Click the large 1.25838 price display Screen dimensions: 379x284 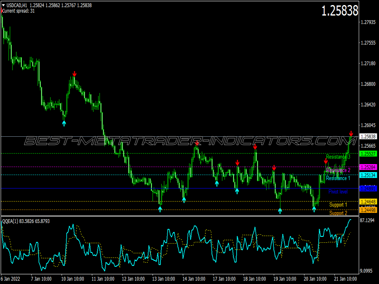pos(339,11)
